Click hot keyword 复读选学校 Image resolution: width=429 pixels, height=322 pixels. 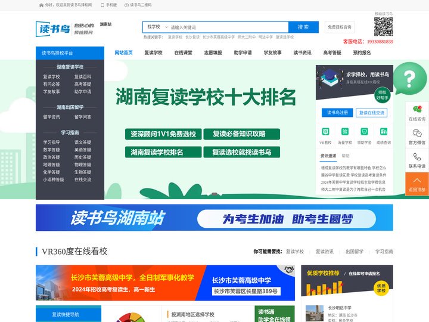[285, 37]
